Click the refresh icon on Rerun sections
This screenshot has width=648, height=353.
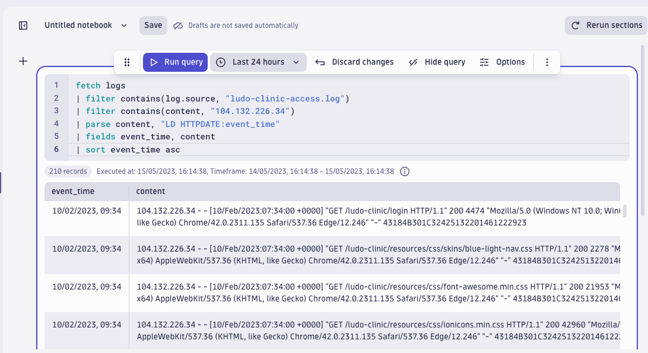point(574,25)
